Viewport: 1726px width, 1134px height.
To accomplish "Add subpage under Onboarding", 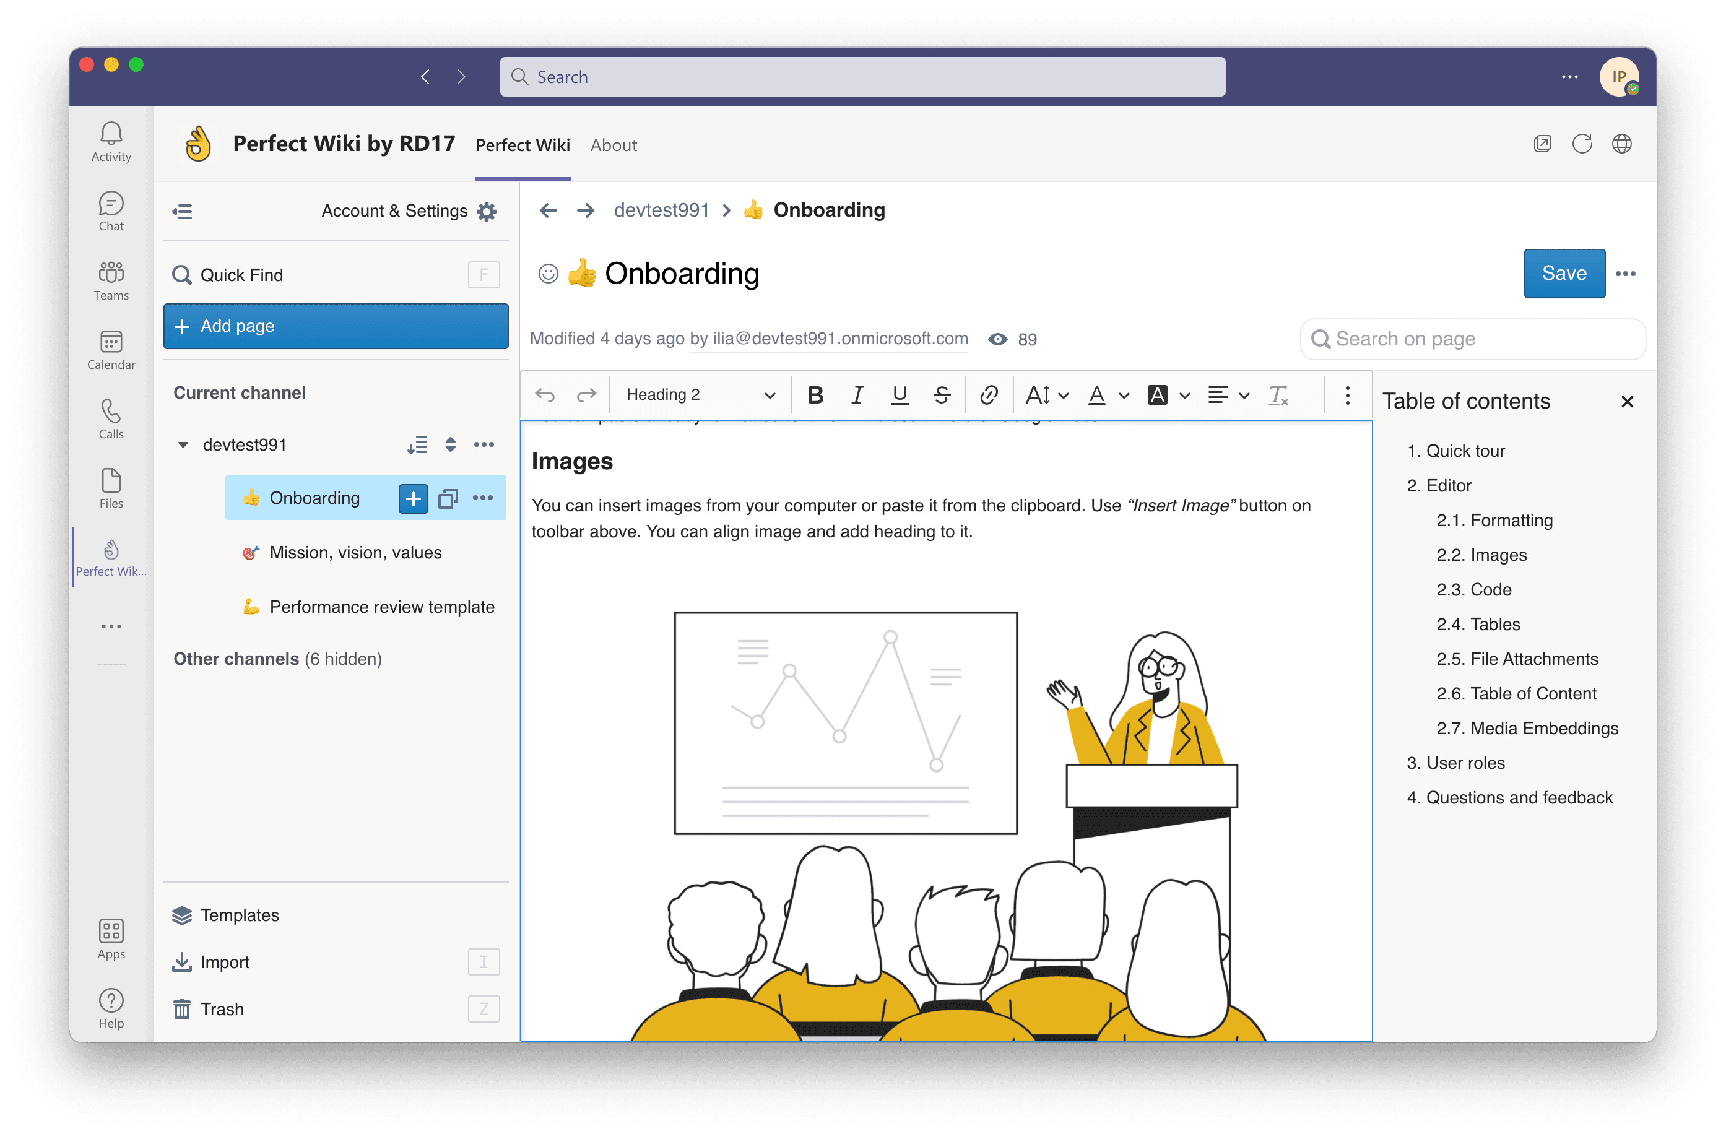I will [414, 498].
